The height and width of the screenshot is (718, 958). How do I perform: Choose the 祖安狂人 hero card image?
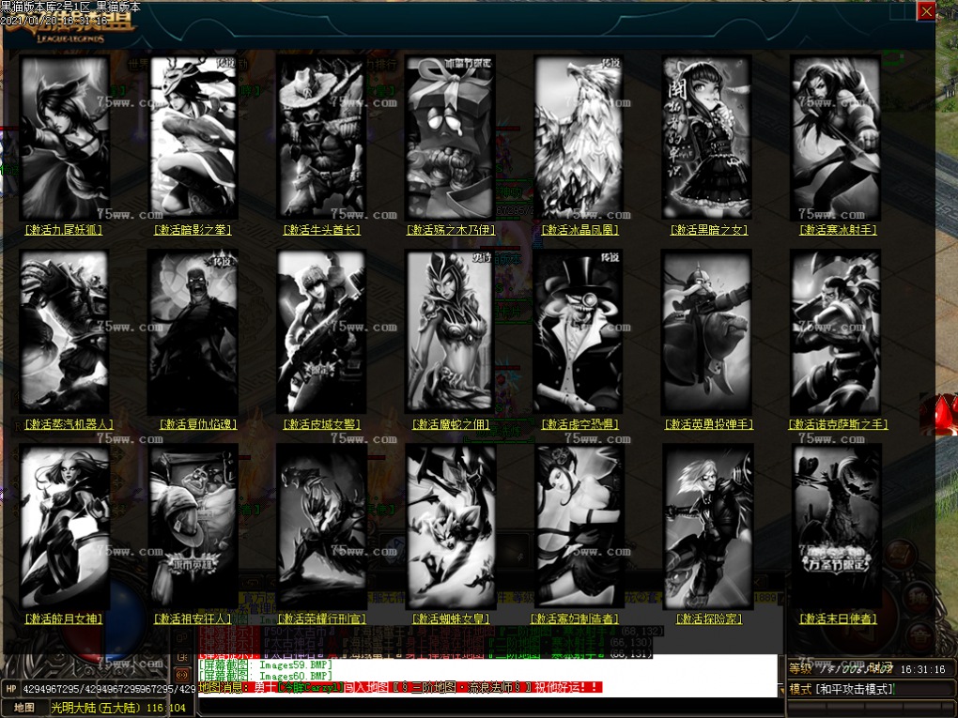[193, 527]
